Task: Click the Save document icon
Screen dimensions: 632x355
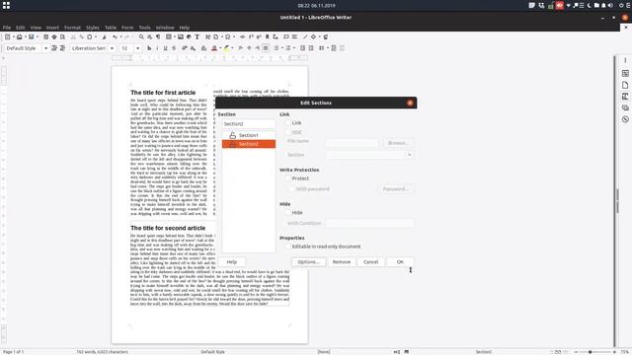Action: tap(31, 37)
